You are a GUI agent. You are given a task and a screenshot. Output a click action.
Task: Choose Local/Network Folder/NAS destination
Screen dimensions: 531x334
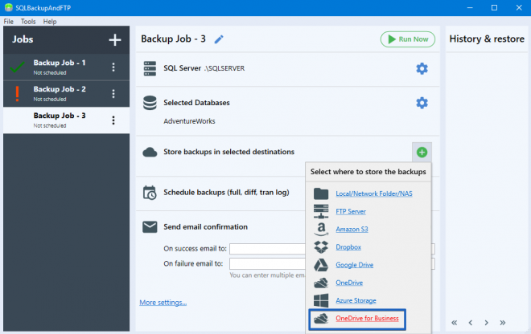click(374, 193)
